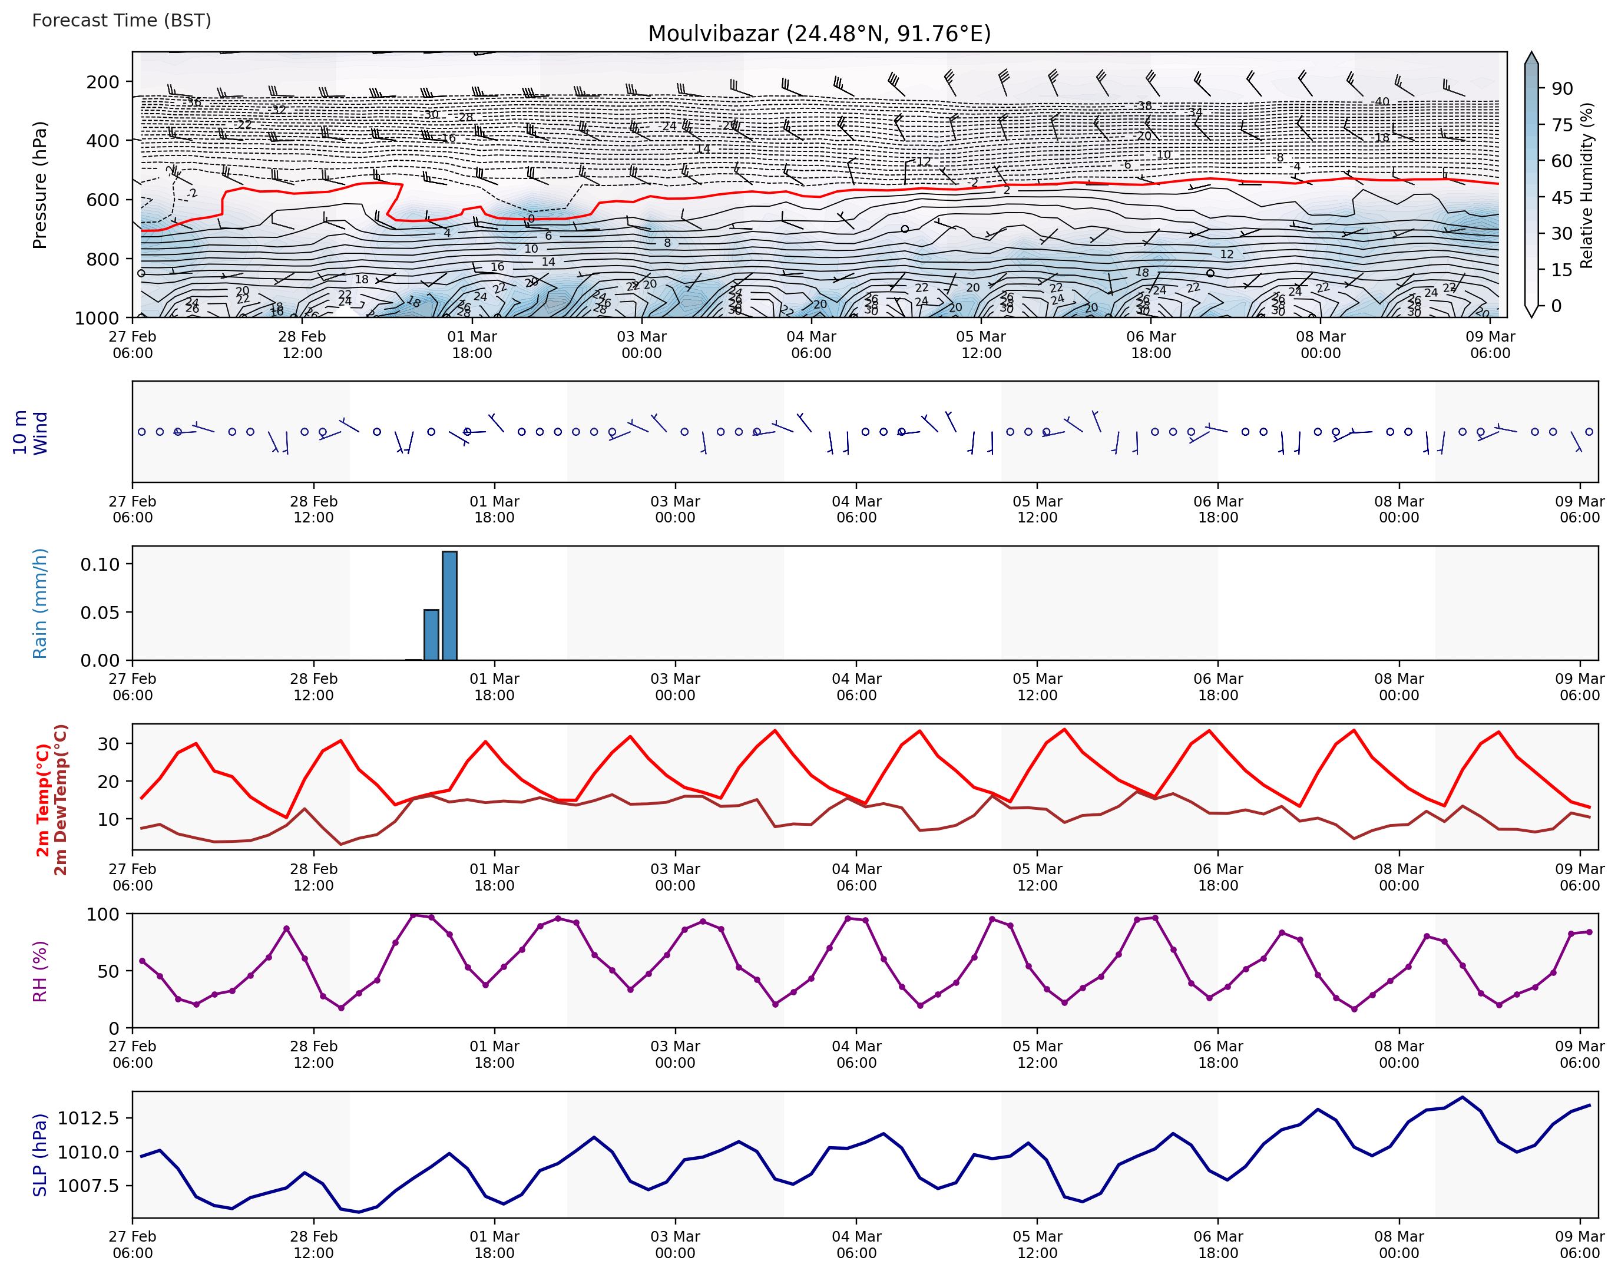Click the Rain (mm/h) axis label
Screen dimensions: 1618x1274
[x=39, y=604]
